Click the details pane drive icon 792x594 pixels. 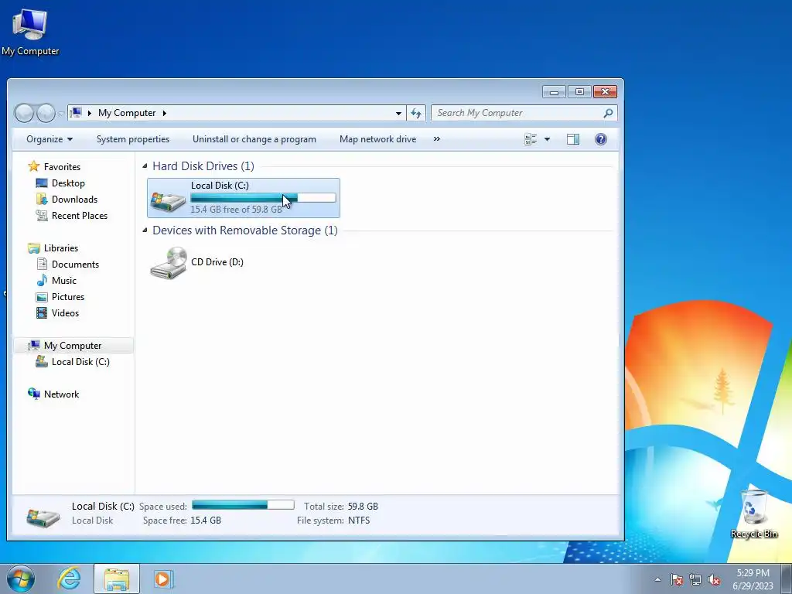click(43, 517)
